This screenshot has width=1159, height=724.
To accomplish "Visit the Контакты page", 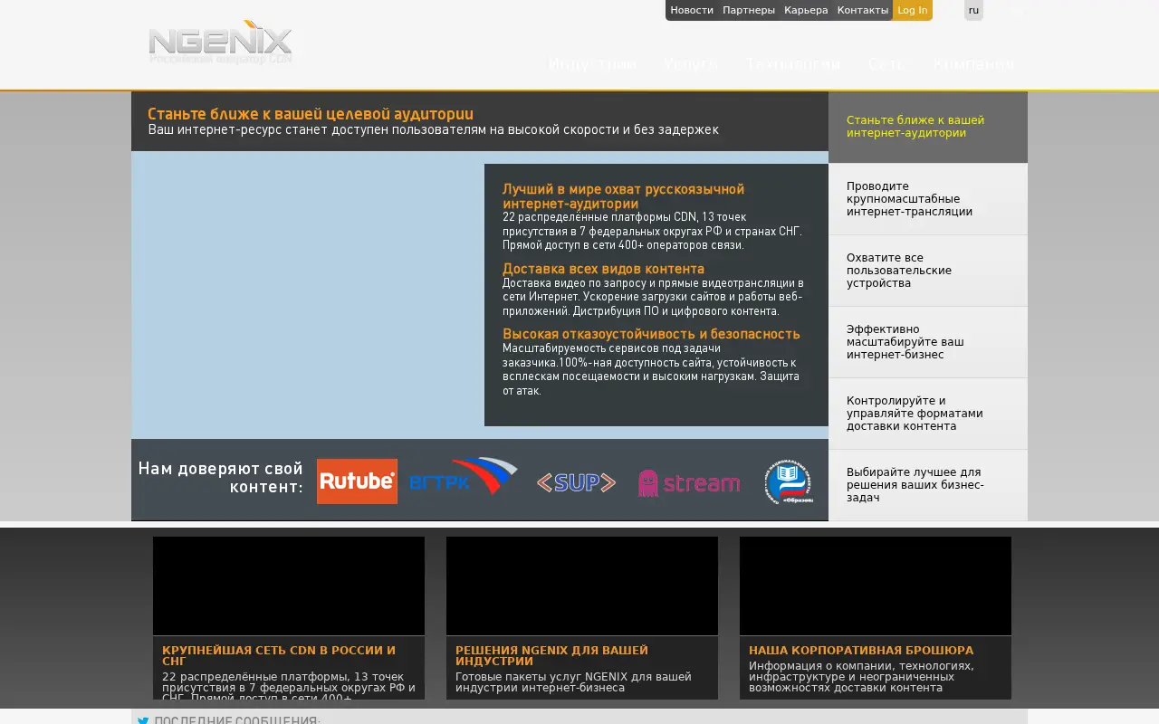I will (863, 10).
